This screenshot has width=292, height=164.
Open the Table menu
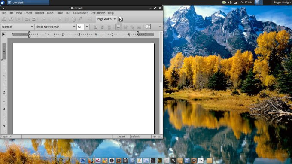click(x=59, y=13)
